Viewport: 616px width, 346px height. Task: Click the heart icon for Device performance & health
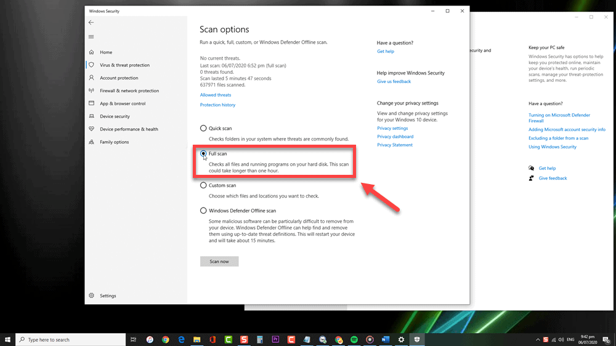(92, 129)
